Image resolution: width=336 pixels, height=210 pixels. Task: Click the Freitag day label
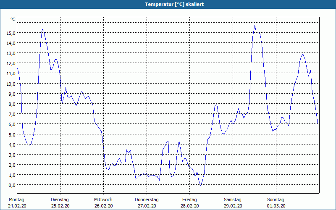tap(190, 200)
